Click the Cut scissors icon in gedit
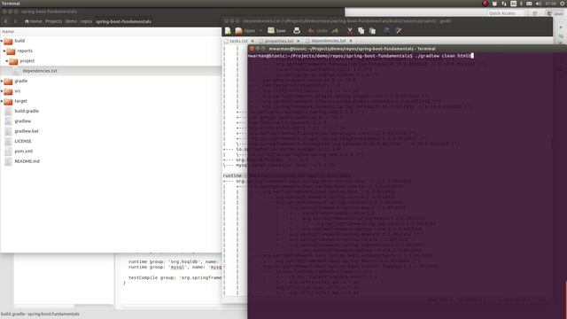 point(350,31)
